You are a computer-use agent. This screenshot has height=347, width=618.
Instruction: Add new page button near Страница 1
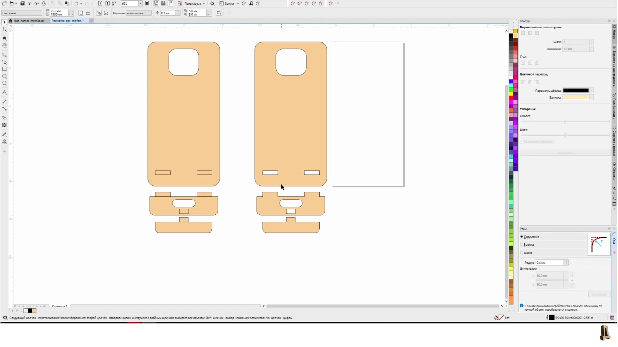[x=45, y=306]
